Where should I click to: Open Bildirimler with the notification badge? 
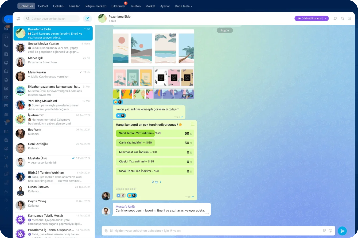tap(118, 6)
